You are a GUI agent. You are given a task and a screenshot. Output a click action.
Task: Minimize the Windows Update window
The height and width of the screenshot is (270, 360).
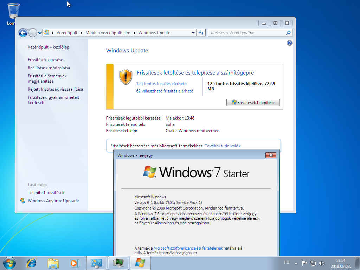point(264,23)
